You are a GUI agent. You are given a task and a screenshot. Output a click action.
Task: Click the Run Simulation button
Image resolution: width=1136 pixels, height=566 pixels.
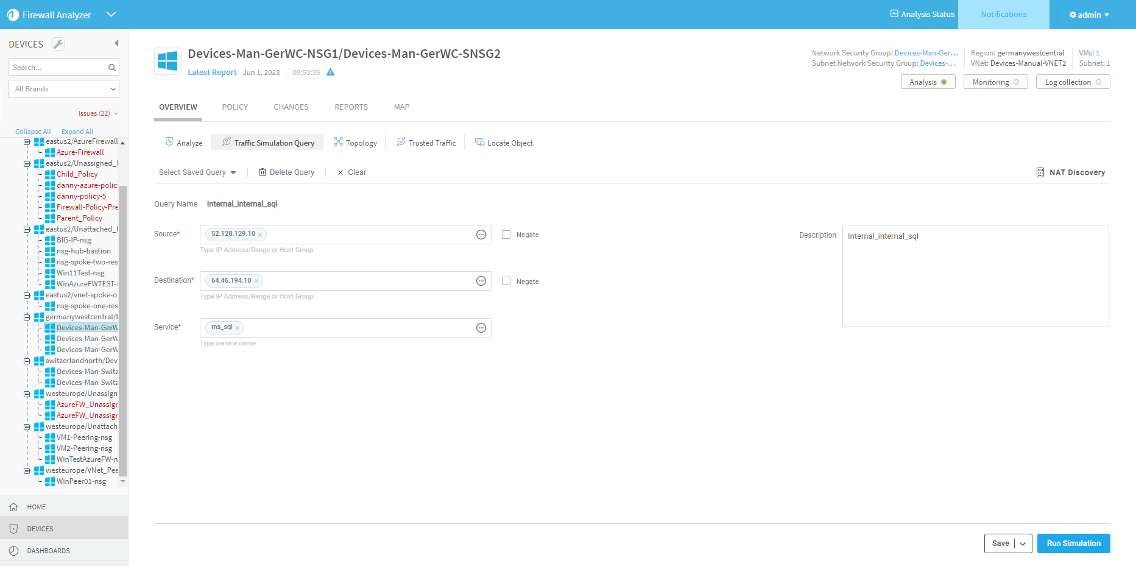[x=1073, y=543]
